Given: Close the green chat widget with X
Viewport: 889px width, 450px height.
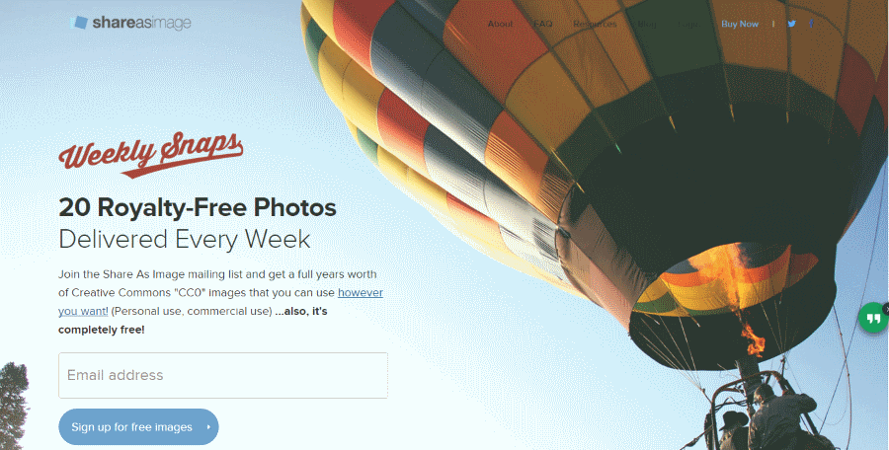Looking at the screenshot, I should 886,310.
